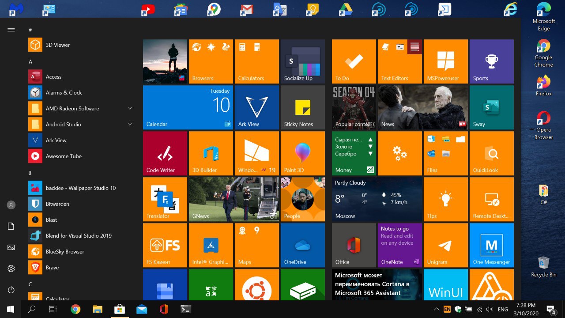
Task: Open Pictures from Start sidebar
Action: coord(11,247)
